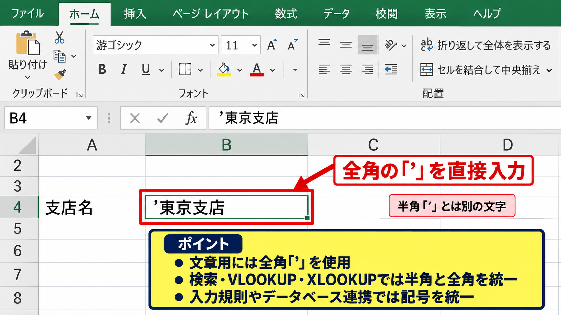Screen dimensions: 561x315
Task: Open the Name Box B4 dropdown
Action: (x=89, y=118)
